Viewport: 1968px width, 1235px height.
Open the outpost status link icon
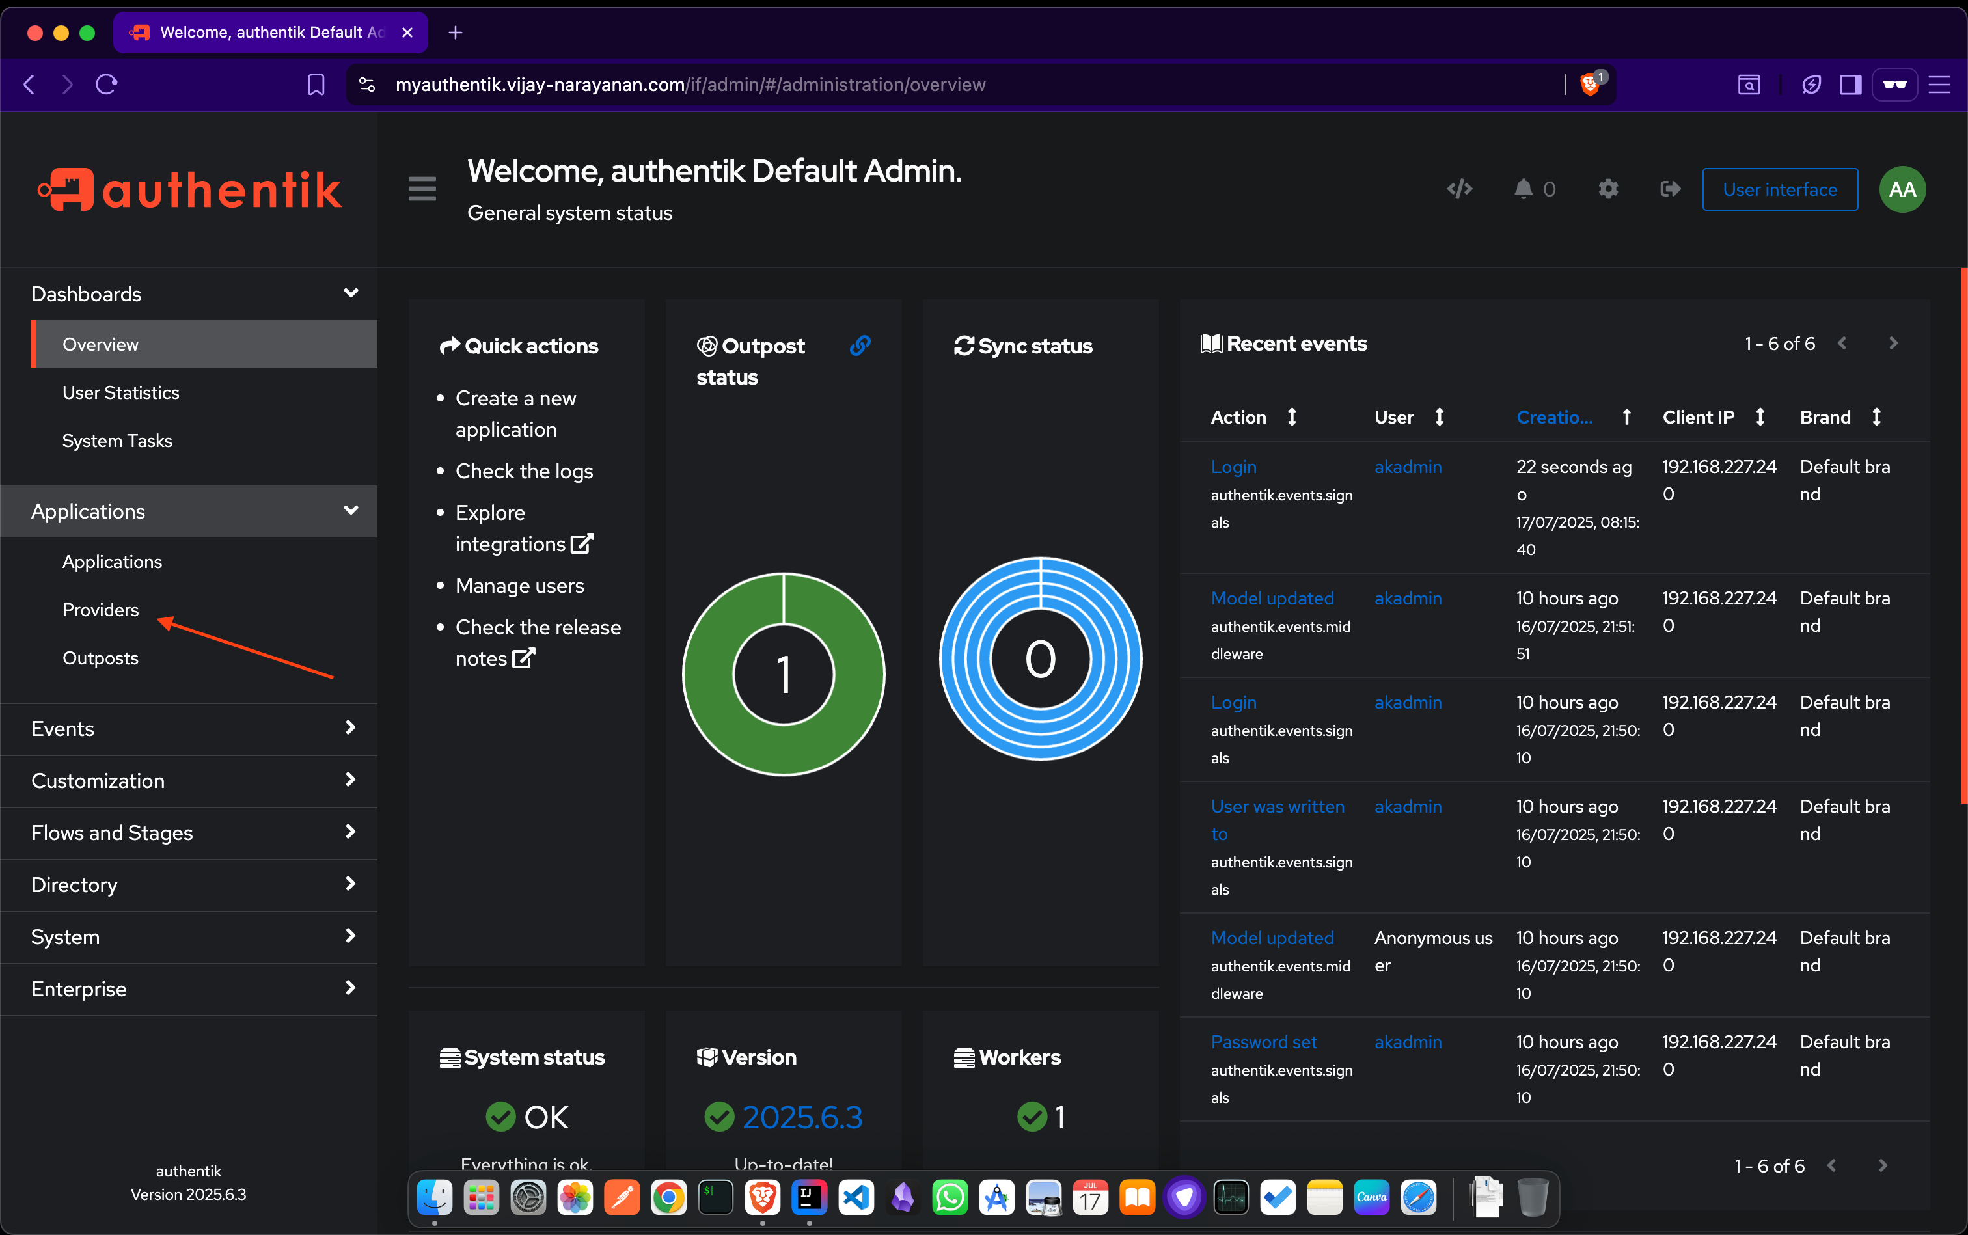(860, 346)
